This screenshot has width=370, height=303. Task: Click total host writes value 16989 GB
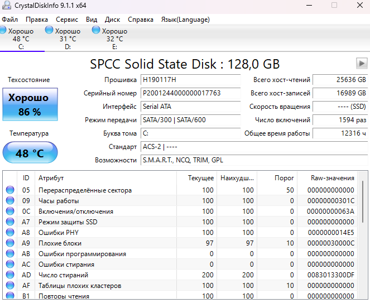point(340,93)
